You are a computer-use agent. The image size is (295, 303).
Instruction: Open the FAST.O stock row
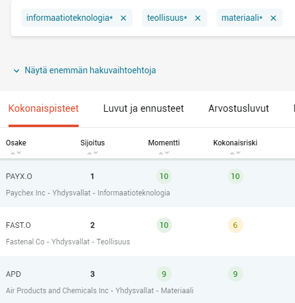click(x=147, y=232)
